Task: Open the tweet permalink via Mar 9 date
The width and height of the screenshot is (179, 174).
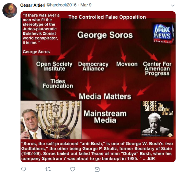Action: tap(86, 5)
